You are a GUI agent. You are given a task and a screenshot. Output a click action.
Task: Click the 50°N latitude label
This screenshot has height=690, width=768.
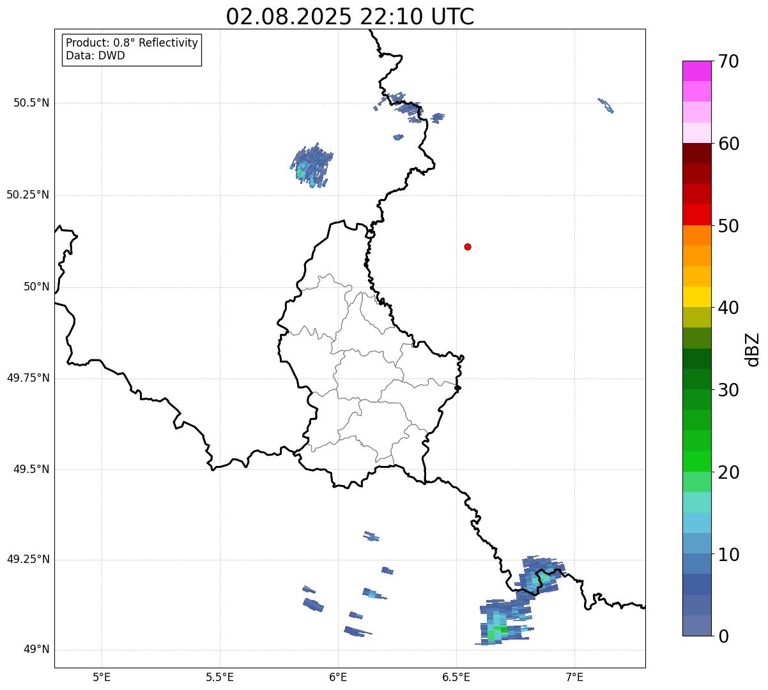click(x=36, y=287)
